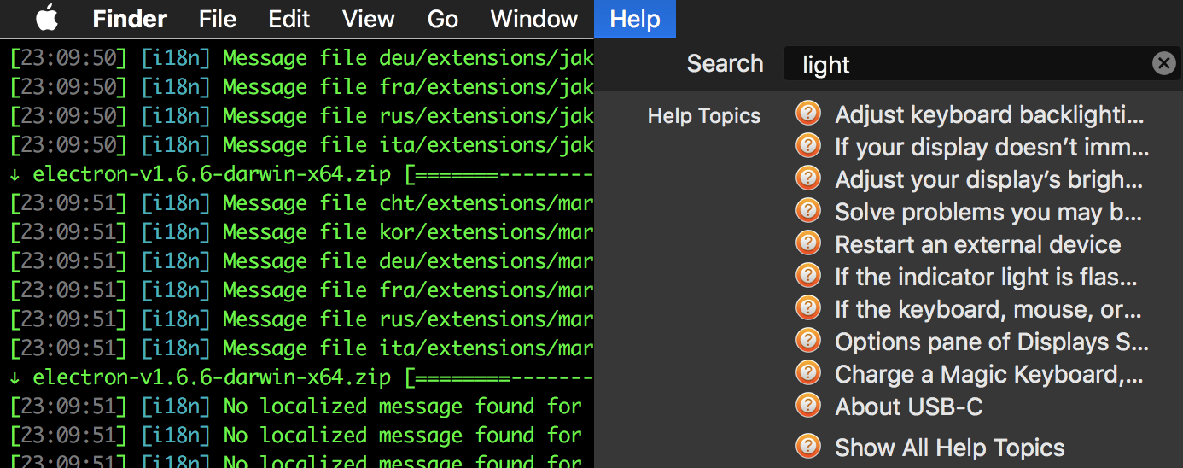Close the highlighted Help menu
The height and width of the screenshot is (468, 1183).
click(635, 19)
